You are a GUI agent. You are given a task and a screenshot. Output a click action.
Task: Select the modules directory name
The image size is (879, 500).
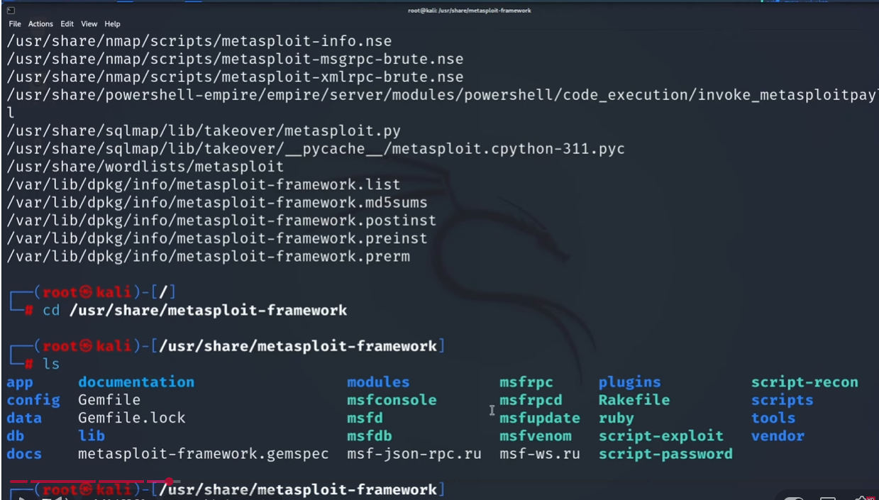(x=378, y=382)
